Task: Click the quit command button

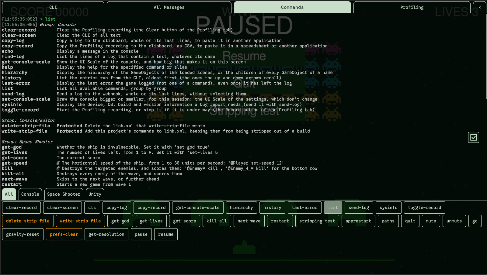Action: click(x=410, y=221)
